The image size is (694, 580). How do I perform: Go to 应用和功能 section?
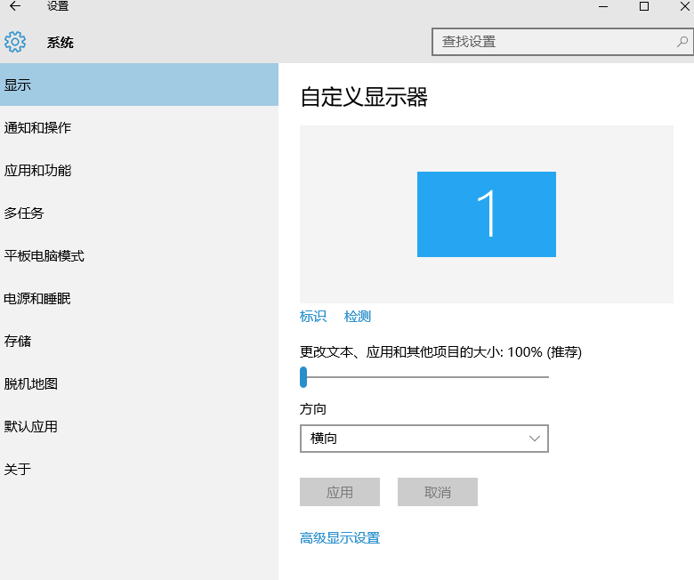37,171
